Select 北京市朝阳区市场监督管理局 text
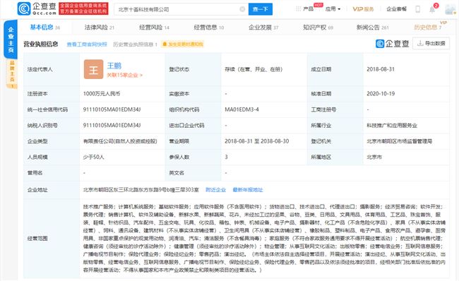The width and height of the screenshot is (459, 281). (399, 141)
